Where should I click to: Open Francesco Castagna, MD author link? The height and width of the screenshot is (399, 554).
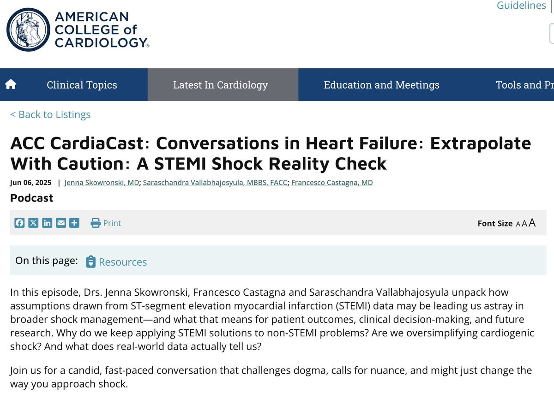[x=332, y=183]
